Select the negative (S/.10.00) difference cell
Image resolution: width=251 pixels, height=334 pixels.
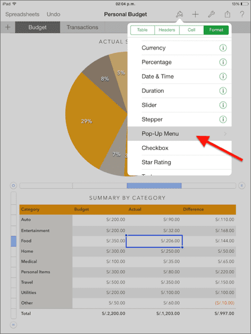tap(209, 303)
